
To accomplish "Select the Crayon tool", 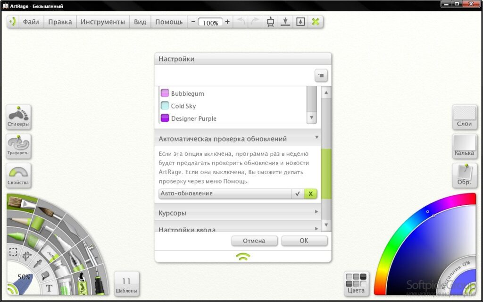I will coord(17,237).
